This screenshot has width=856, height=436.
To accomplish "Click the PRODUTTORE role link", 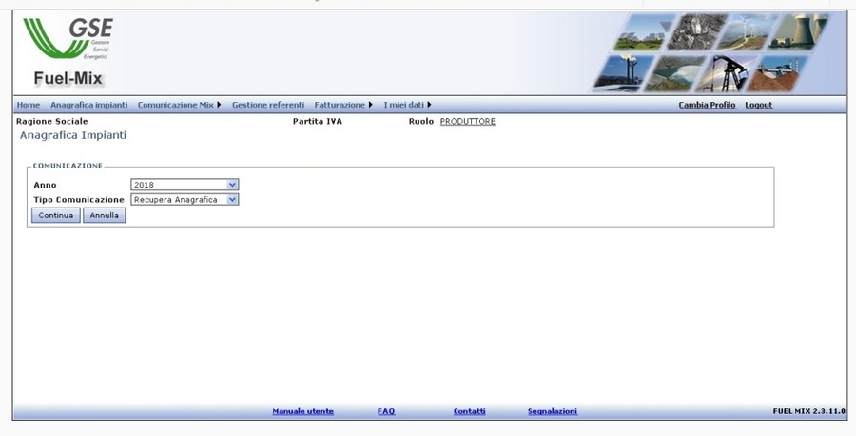I will 468,121.
